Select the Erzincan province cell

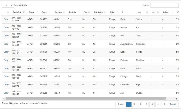(124, 60)
